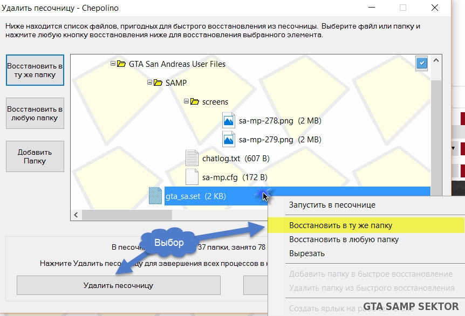
Task: Click the screens folder icon
Action: tap(195, 102)
